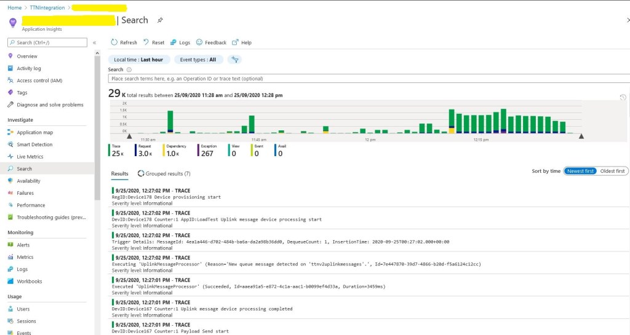630x335 pixels.
Task: Select Newest first sort option
Action: tap(580, 171)
